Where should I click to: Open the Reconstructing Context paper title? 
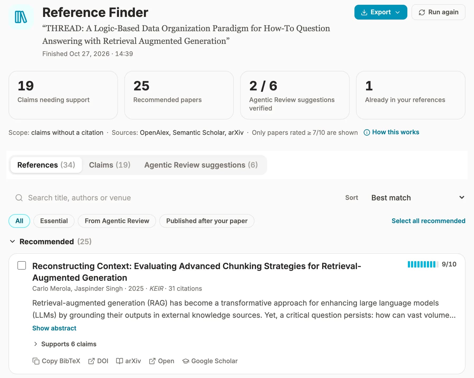point(197,272)
